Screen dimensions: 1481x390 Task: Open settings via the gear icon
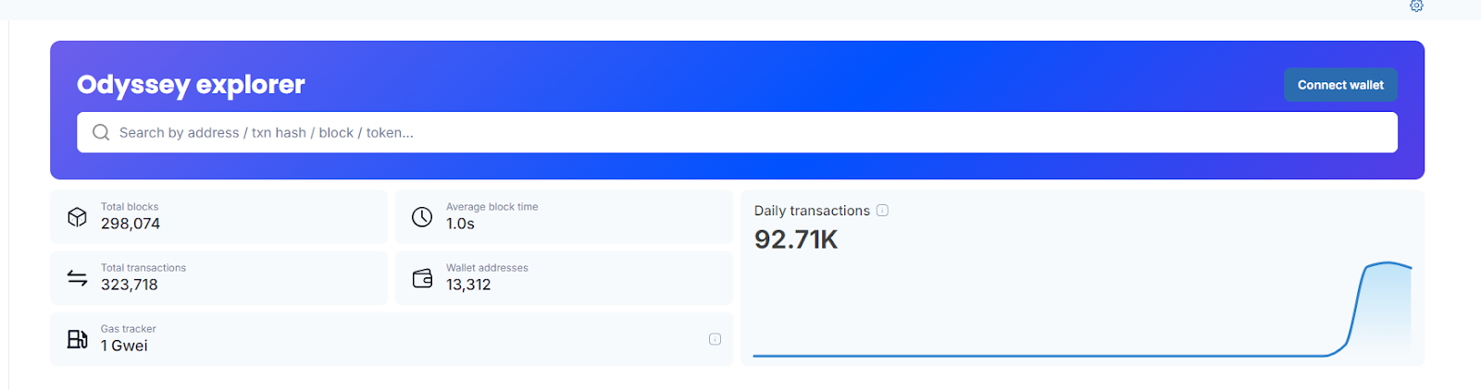(1416, 6)
